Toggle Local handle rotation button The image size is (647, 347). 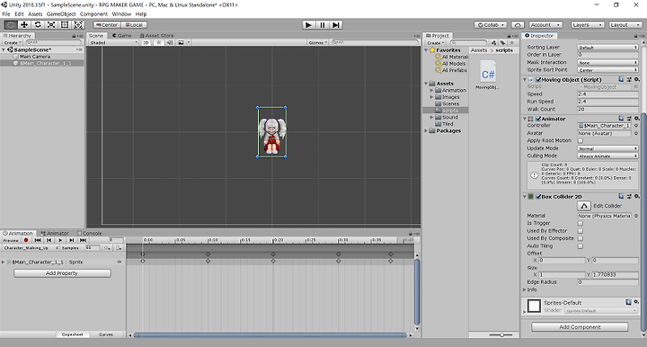click(x=134, y=25)
